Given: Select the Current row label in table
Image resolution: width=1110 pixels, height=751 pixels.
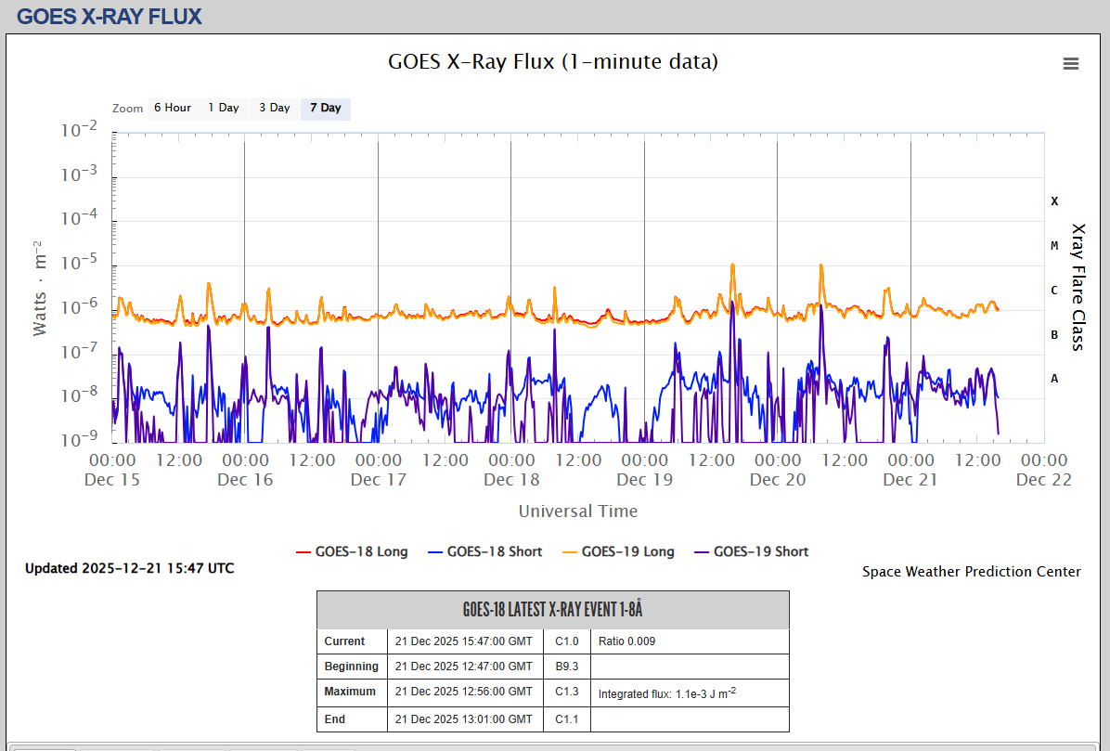Looking at the screenshot, I should tap(344, 641).
